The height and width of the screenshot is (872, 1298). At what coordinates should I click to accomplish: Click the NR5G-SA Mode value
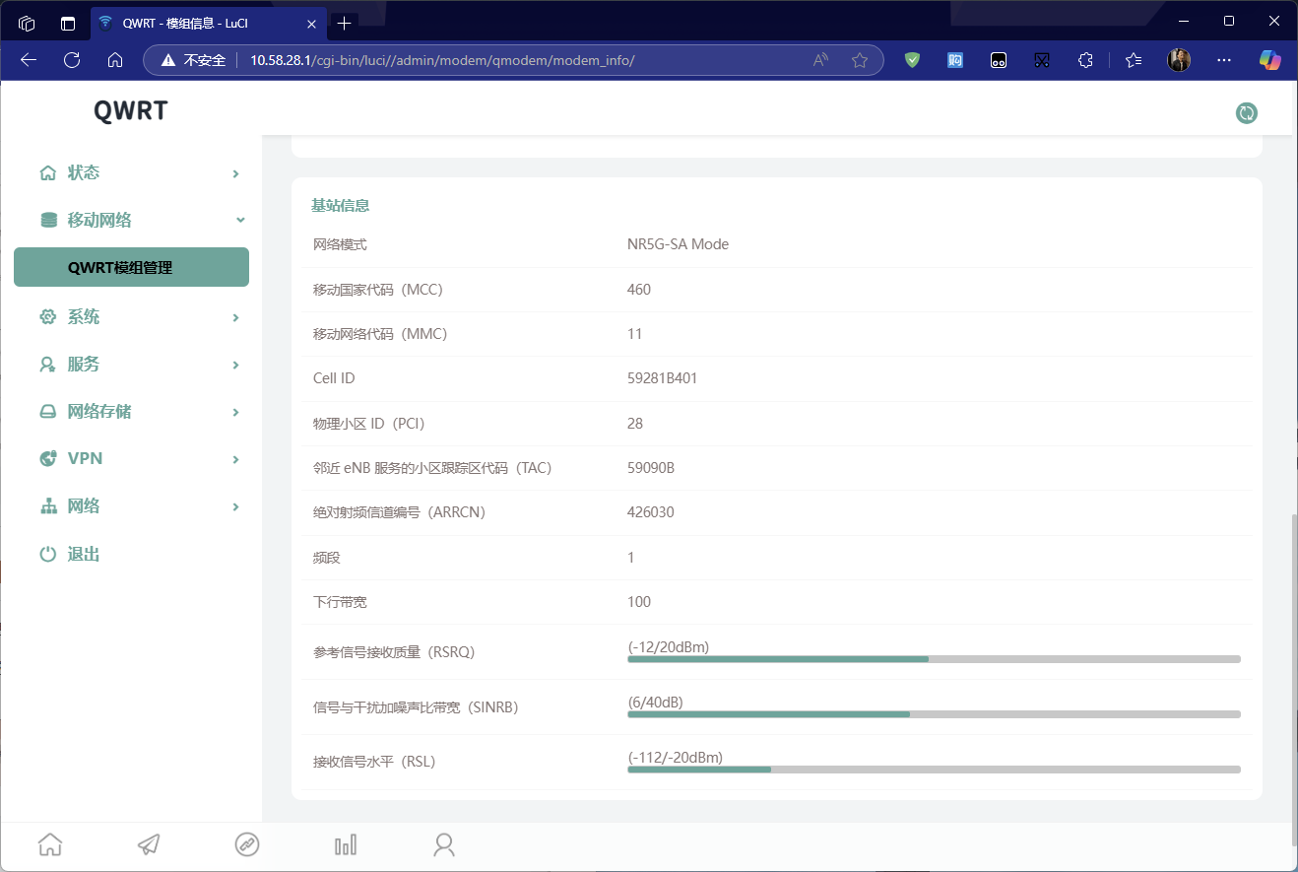point(678,243)
